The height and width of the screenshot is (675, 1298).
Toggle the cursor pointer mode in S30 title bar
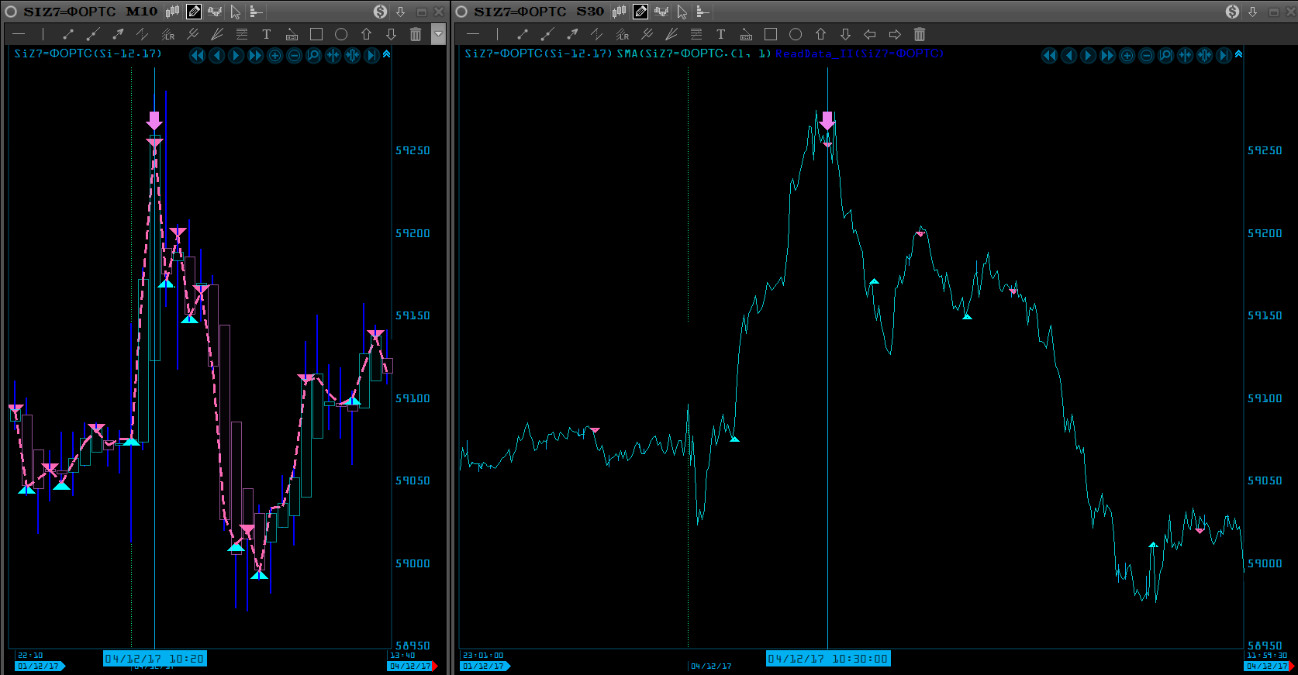point(682,12)
